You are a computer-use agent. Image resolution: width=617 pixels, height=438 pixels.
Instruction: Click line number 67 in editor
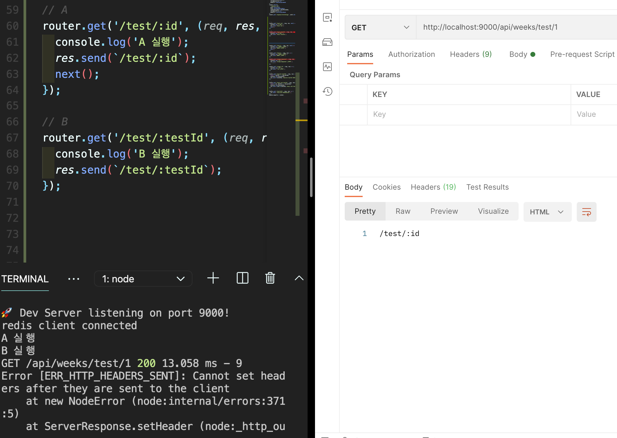point(12,138)
